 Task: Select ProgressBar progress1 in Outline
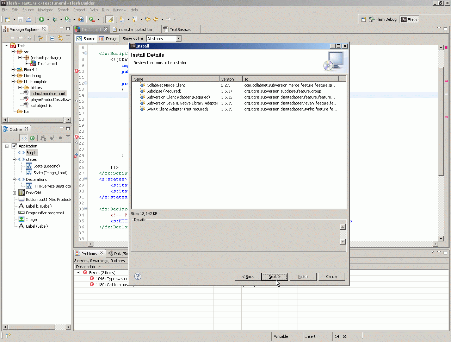tap(45, 213)
